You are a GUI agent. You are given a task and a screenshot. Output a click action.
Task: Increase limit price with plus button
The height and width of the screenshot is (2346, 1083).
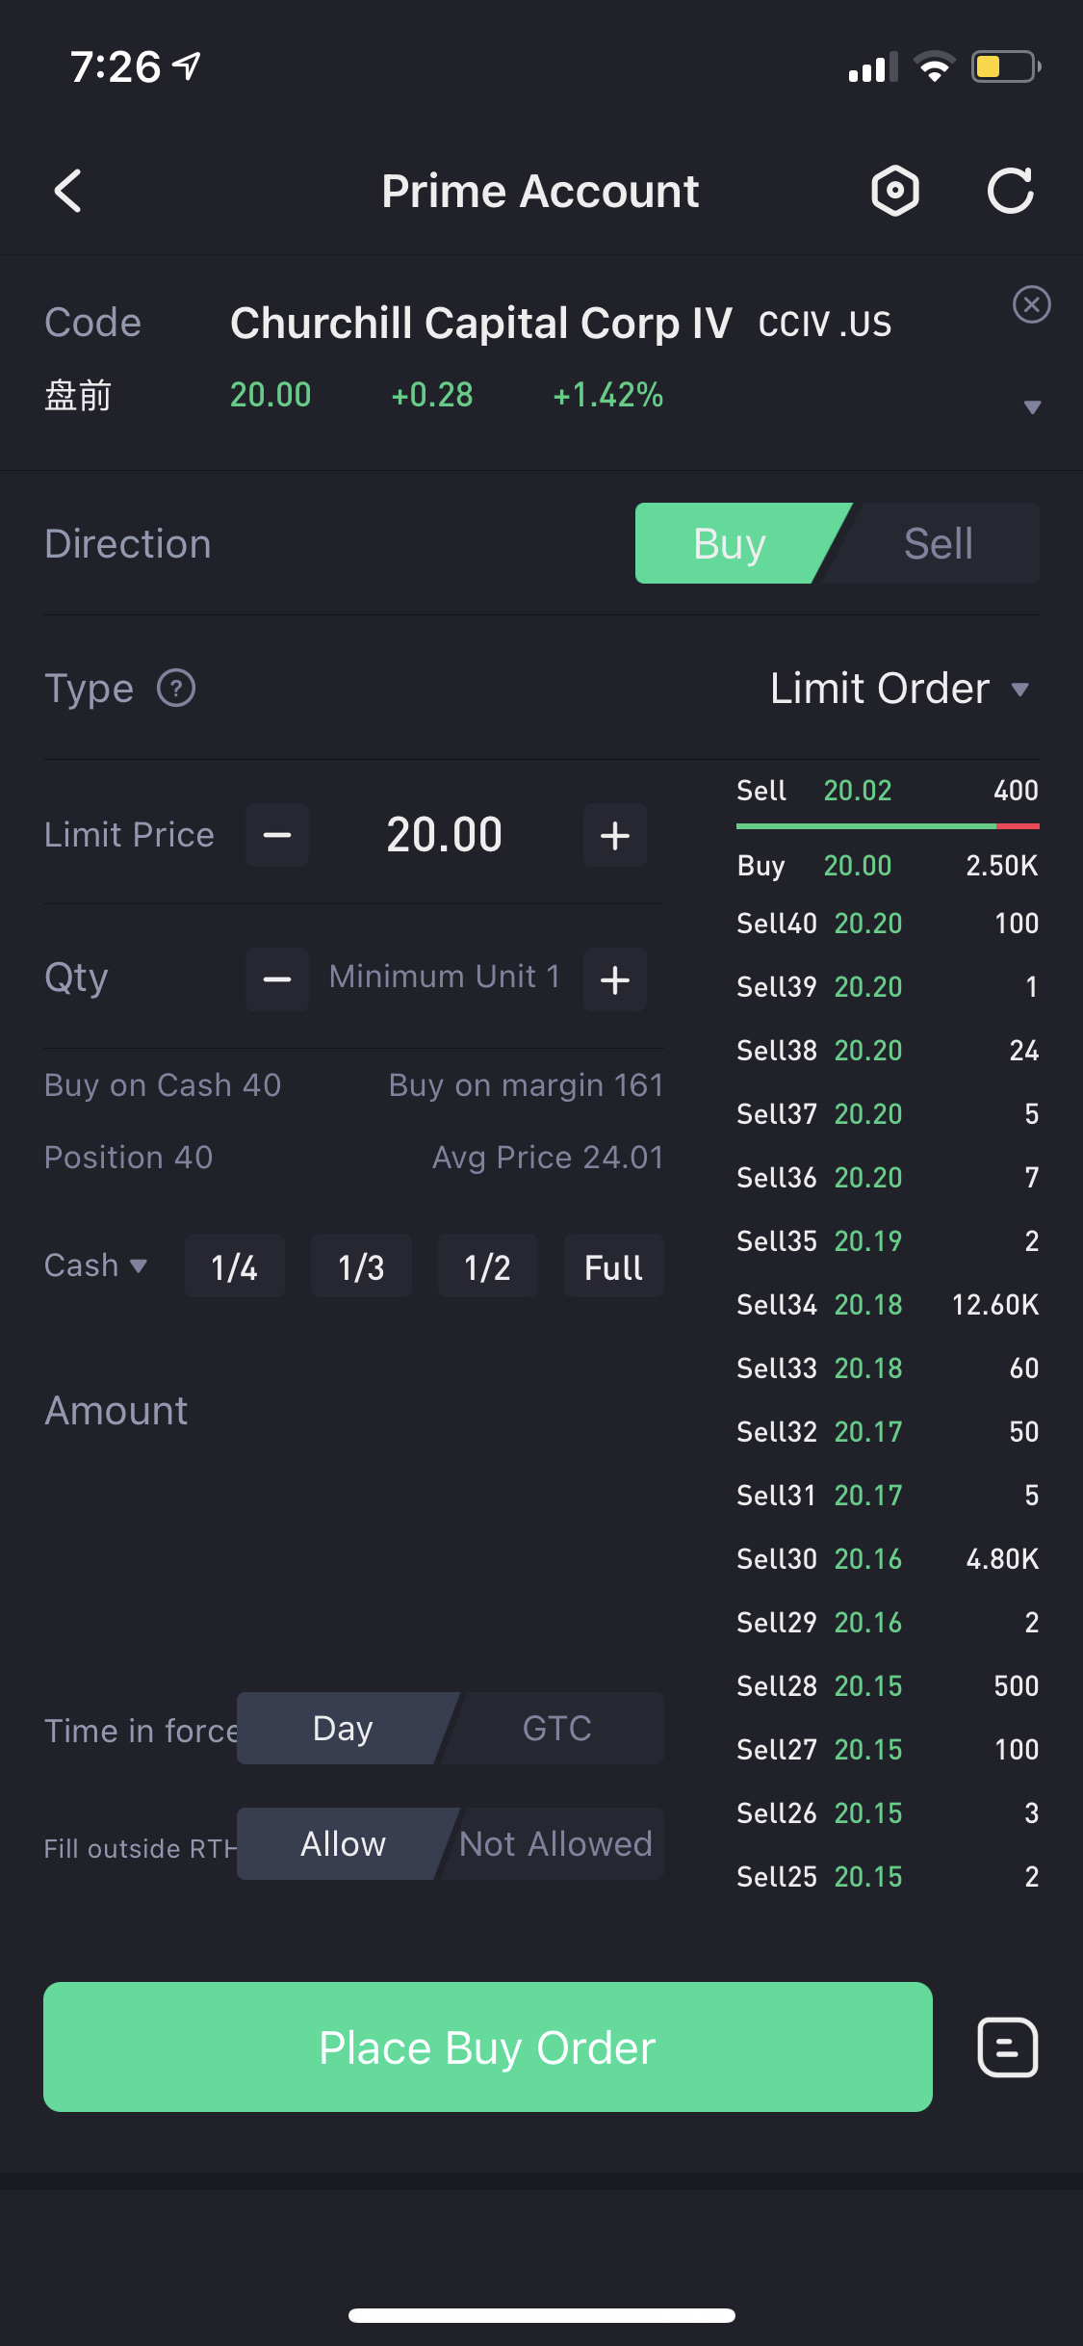tap(615, 835)
